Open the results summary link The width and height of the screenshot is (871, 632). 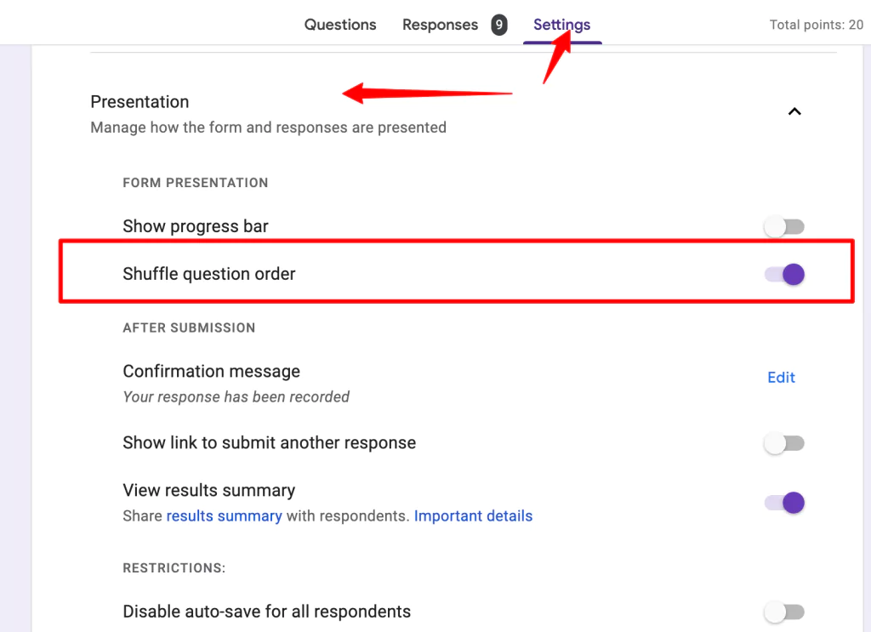[224, 515]
